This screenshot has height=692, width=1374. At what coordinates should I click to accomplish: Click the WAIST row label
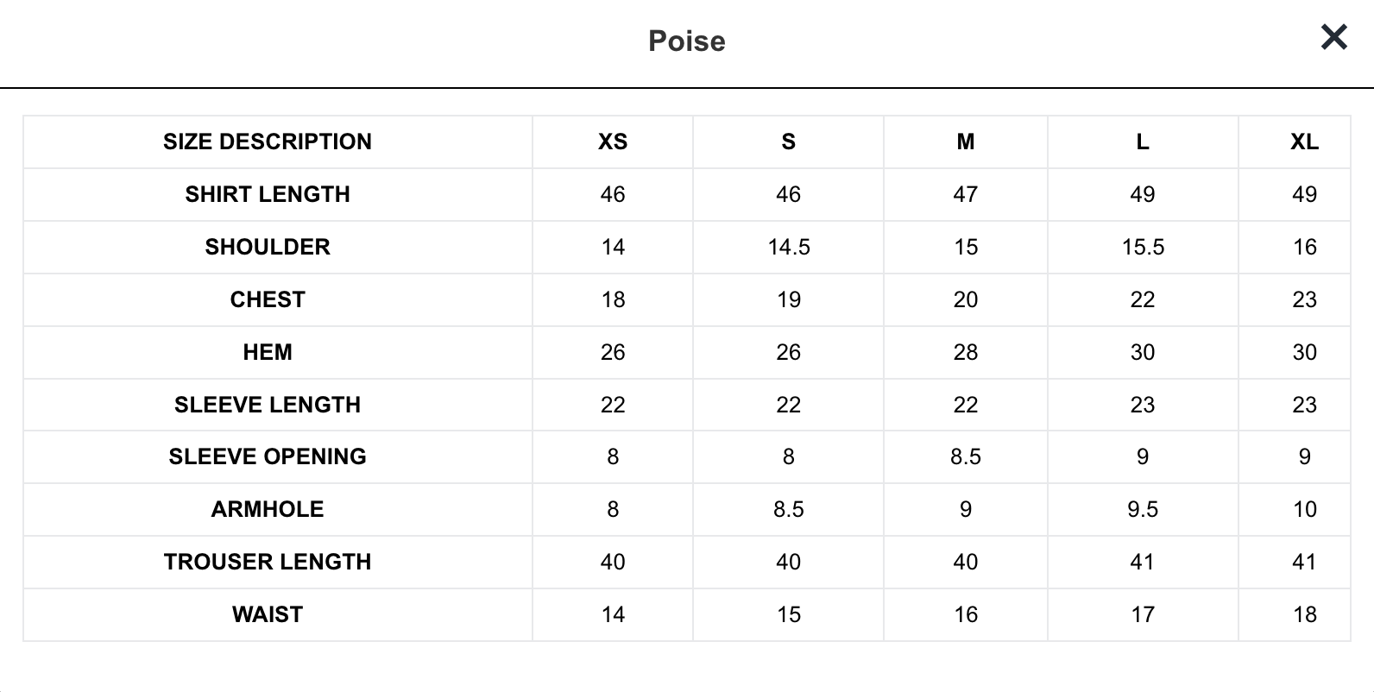click(268, 614)
